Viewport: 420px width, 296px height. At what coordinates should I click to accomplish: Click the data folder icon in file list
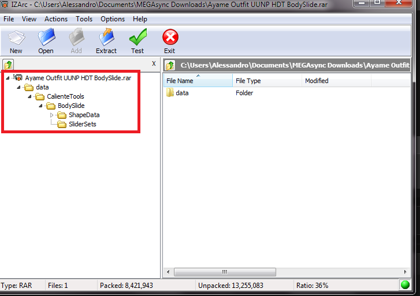coord(170,93)
